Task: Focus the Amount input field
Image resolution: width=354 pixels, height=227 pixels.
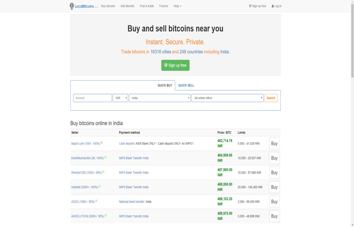Action: coord(92,98)
